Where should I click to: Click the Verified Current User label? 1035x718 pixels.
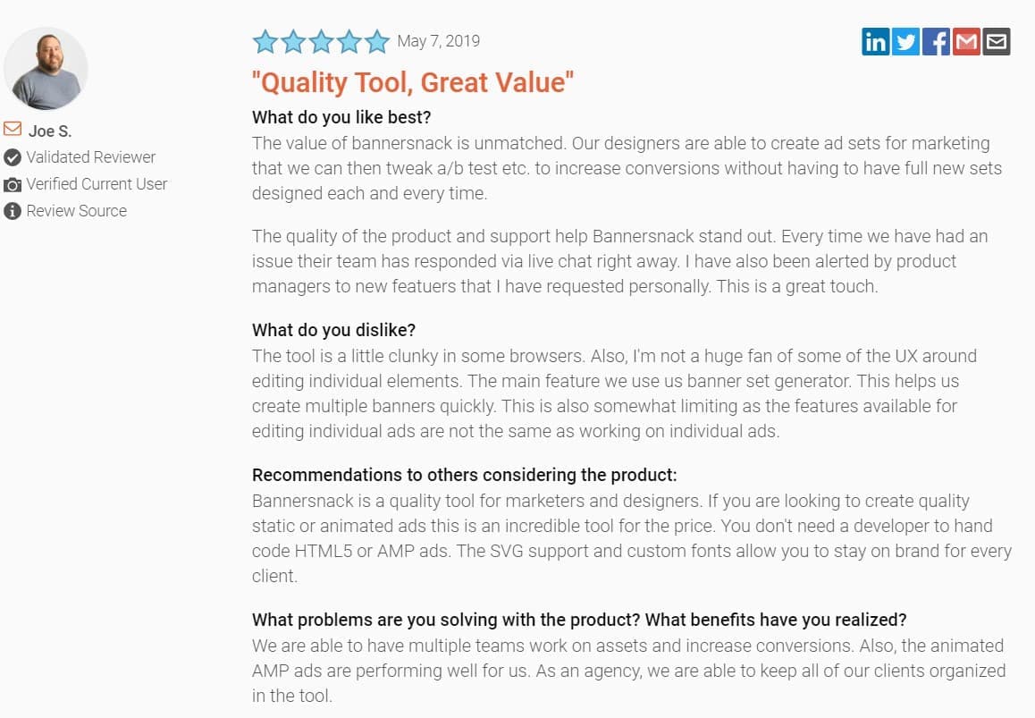97,184
